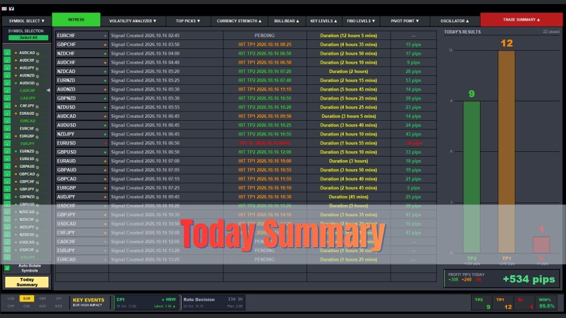Click the clock icon beside GBPJPY
Image resolution: width=566 pixels, height=318 pixels.
[x=37, y=190]
